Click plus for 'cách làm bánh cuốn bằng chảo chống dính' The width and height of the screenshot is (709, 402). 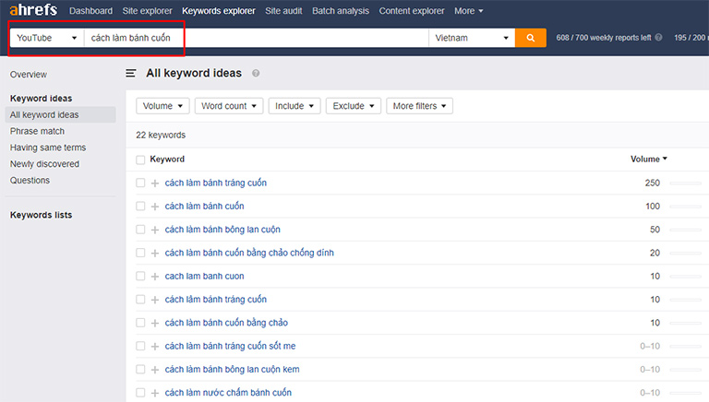155,254
